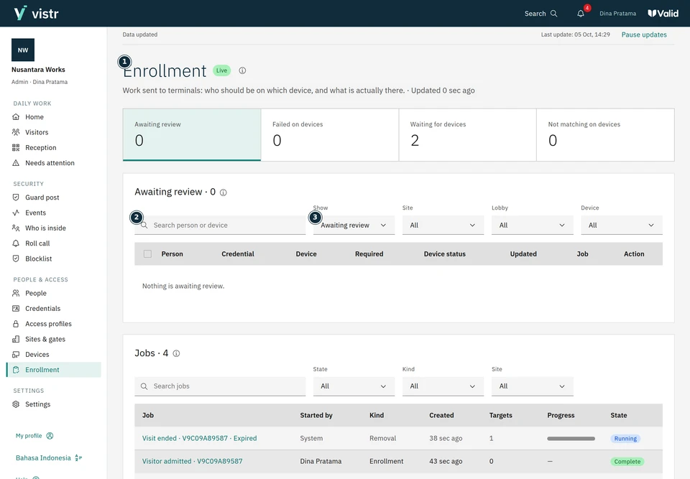Viewport: 690px width, 479px height.
Task: Click the My profile user icon
Action: tap(50, 436)
